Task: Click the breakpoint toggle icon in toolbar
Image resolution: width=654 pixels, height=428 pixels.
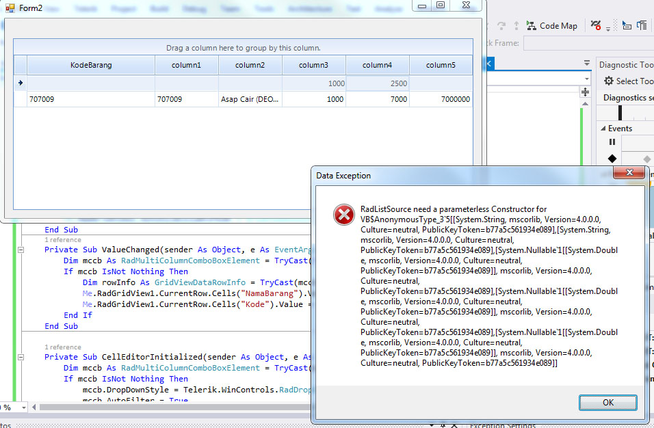Action: 597,25
